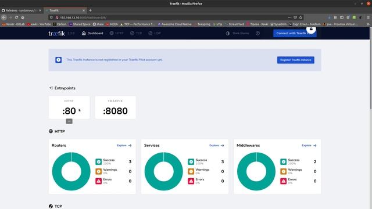Explore the Middlewares section
This screenshot has height=209, width=372.
pyautogui.click(x=309, y=146)
